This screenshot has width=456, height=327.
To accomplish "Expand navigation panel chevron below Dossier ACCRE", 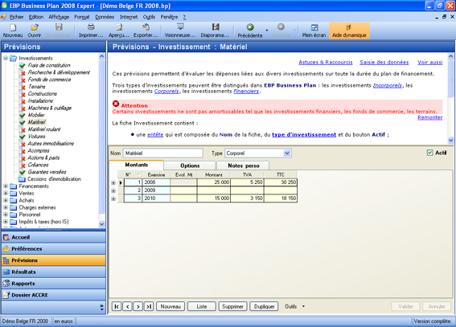I will pos(101,307).
